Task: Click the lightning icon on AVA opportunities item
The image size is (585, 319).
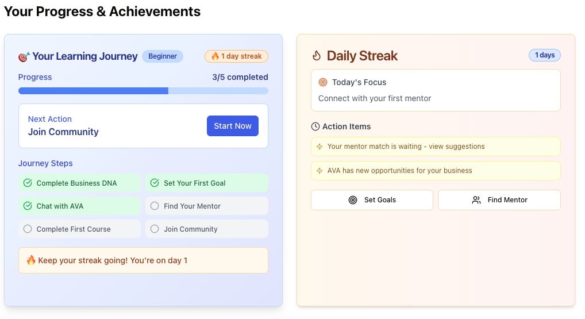Action: point(320,171)
